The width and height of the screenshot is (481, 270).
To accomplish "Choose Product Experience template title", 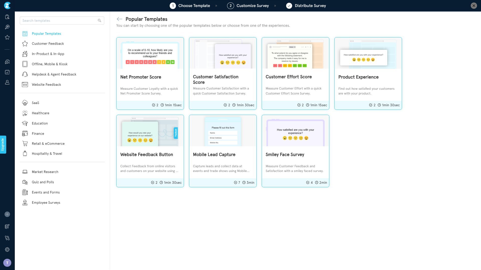I will click(358, 77).
